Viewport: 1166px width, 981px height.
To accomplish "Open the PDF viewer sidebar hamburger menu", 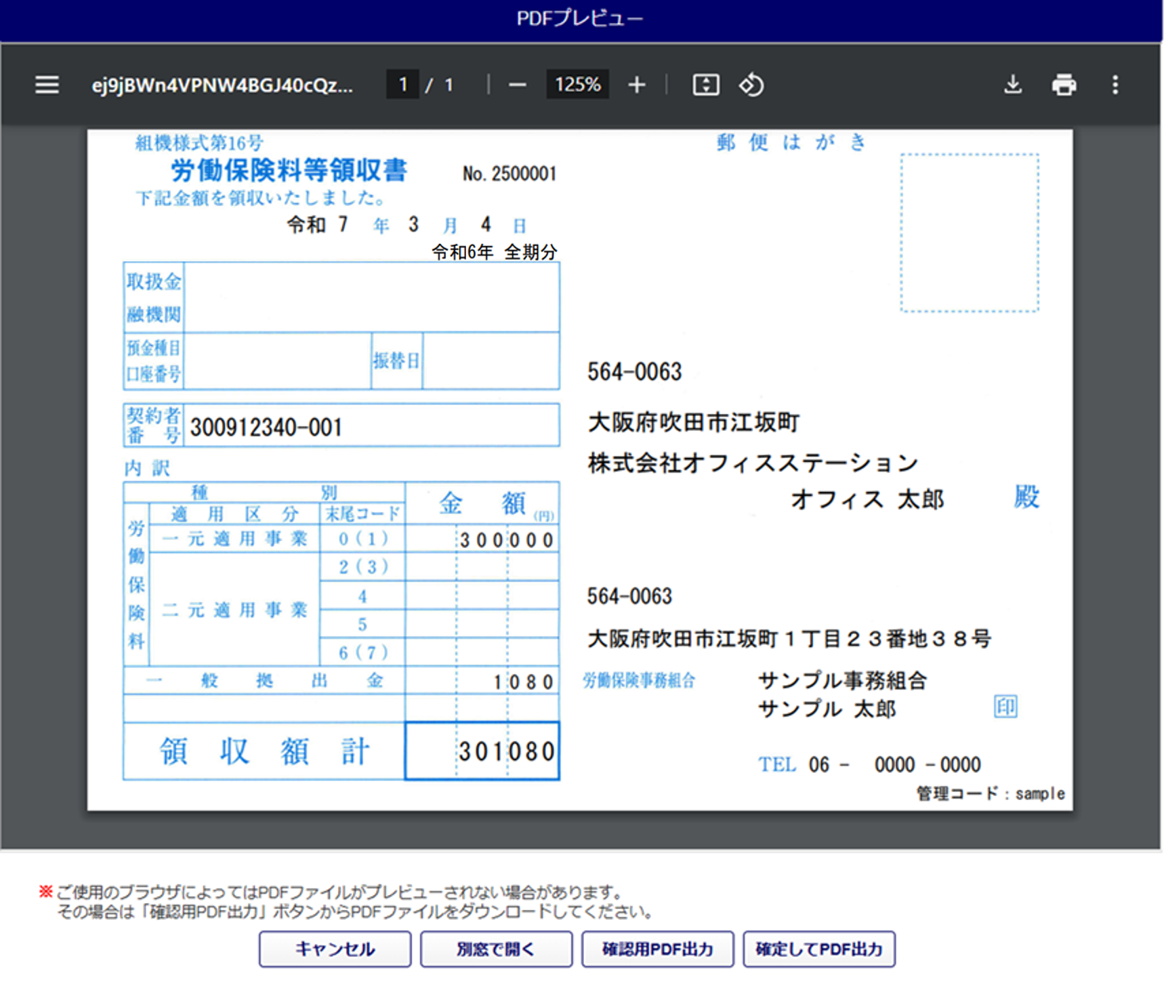I will pos(47,85).
